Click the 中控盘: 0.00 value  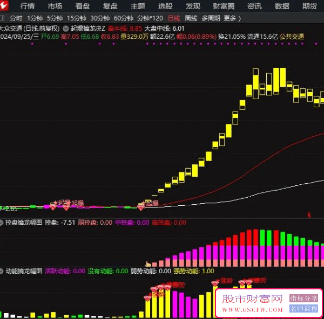coord(132,223)
